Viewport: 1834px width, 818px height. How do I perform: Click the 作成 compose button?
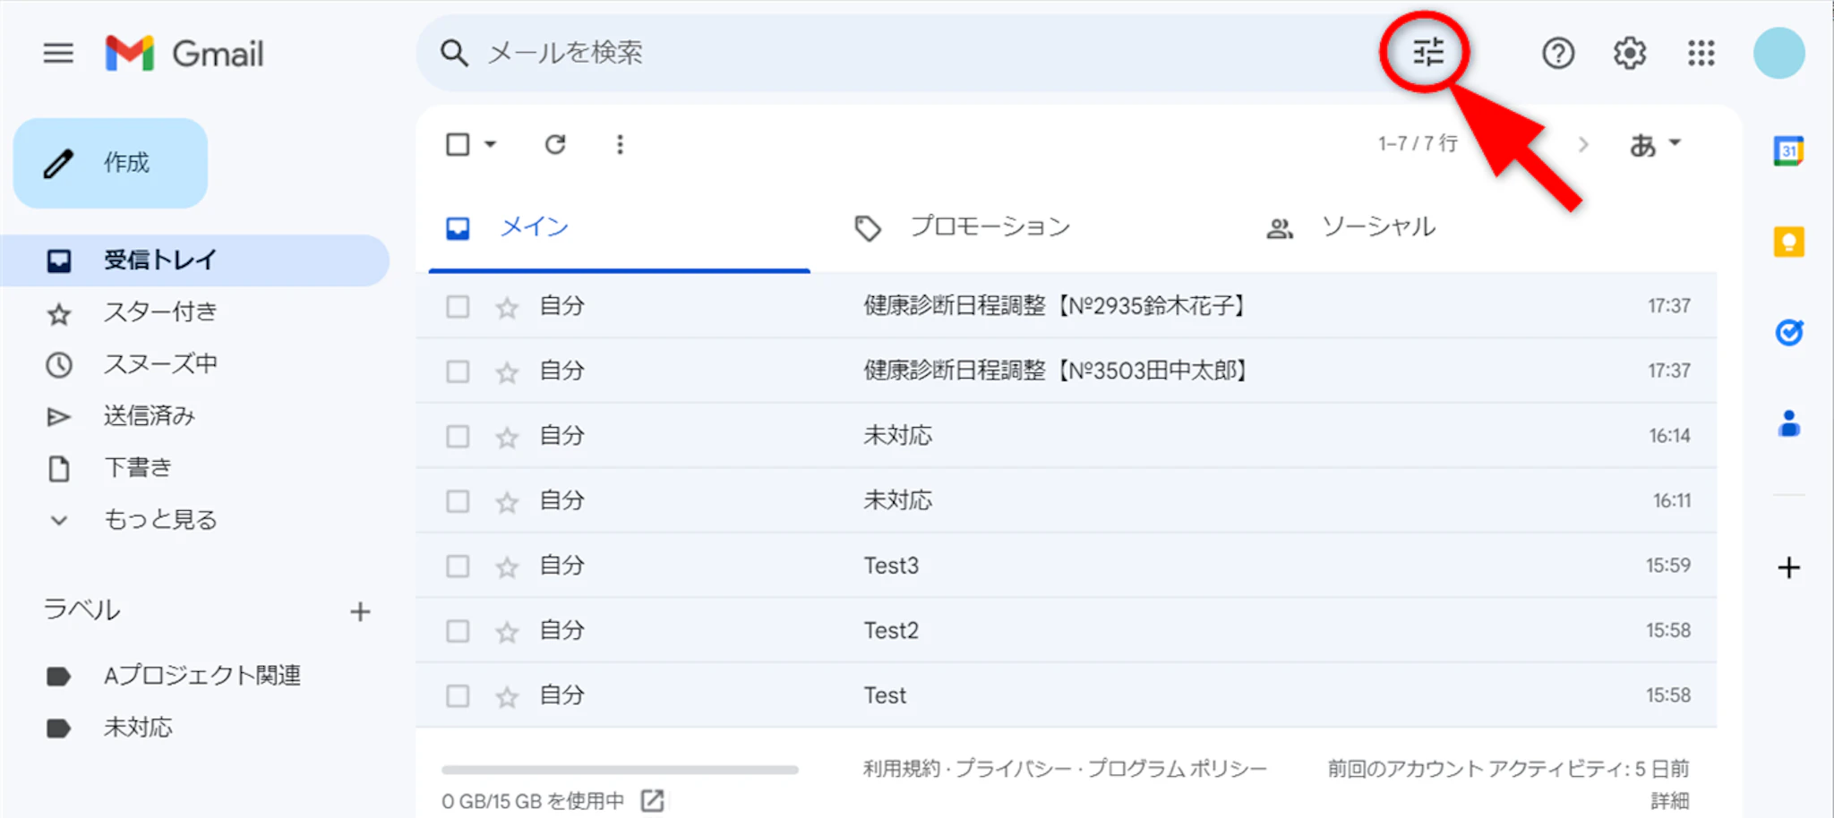[x=111, y=163]
